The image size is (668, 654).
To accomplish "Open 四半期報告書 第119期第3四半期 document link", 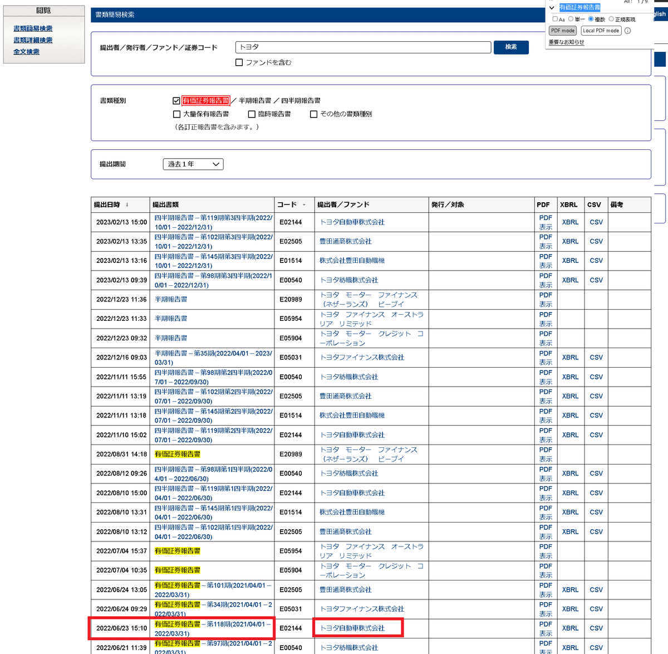I will tap(214, 222).
